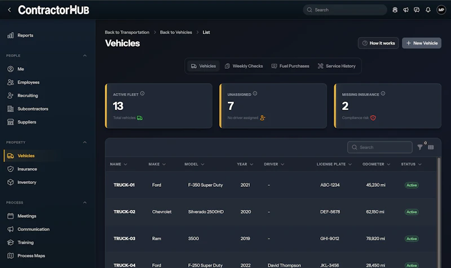The image size is (451, 268).
Task: Sort by the DRIVER column chevron
Action: point(282,164)
